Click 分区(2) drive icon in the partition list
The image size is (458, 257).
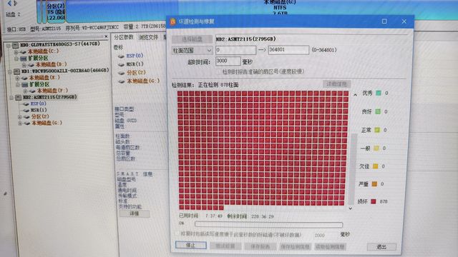pos(122,73)
